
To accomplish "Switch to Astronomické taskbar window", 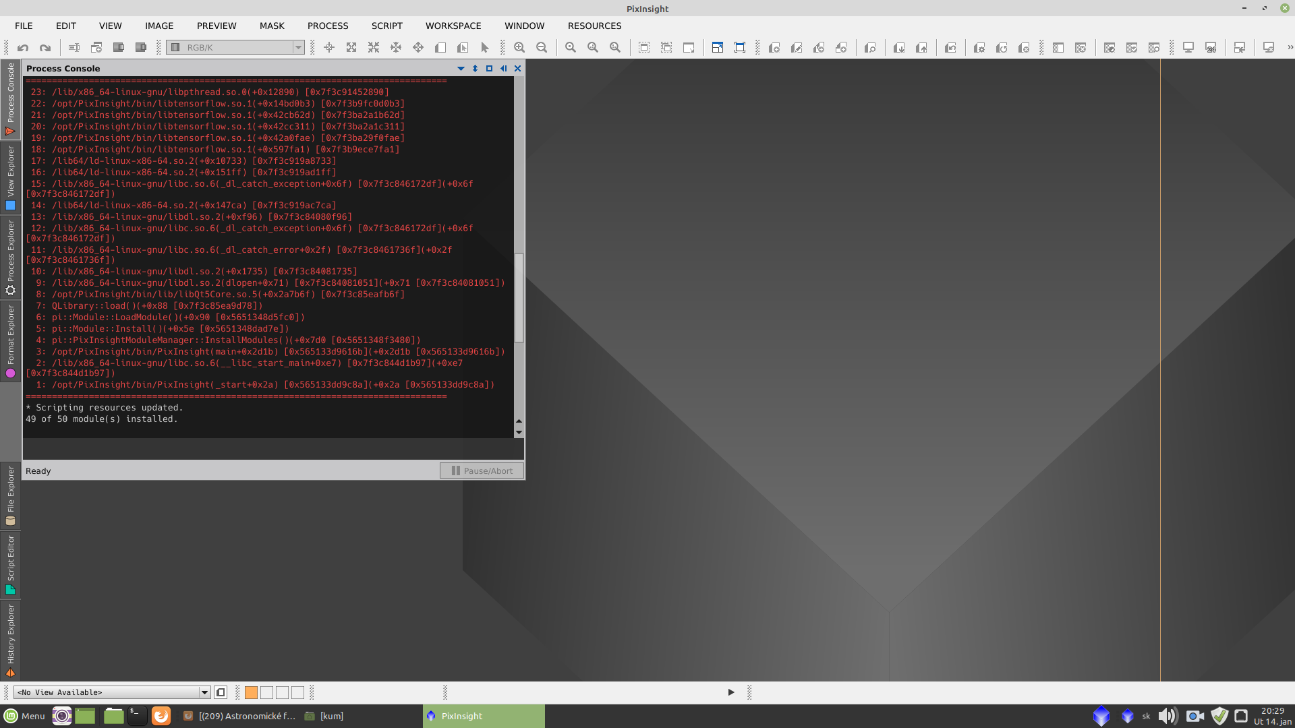I will 239,716.
